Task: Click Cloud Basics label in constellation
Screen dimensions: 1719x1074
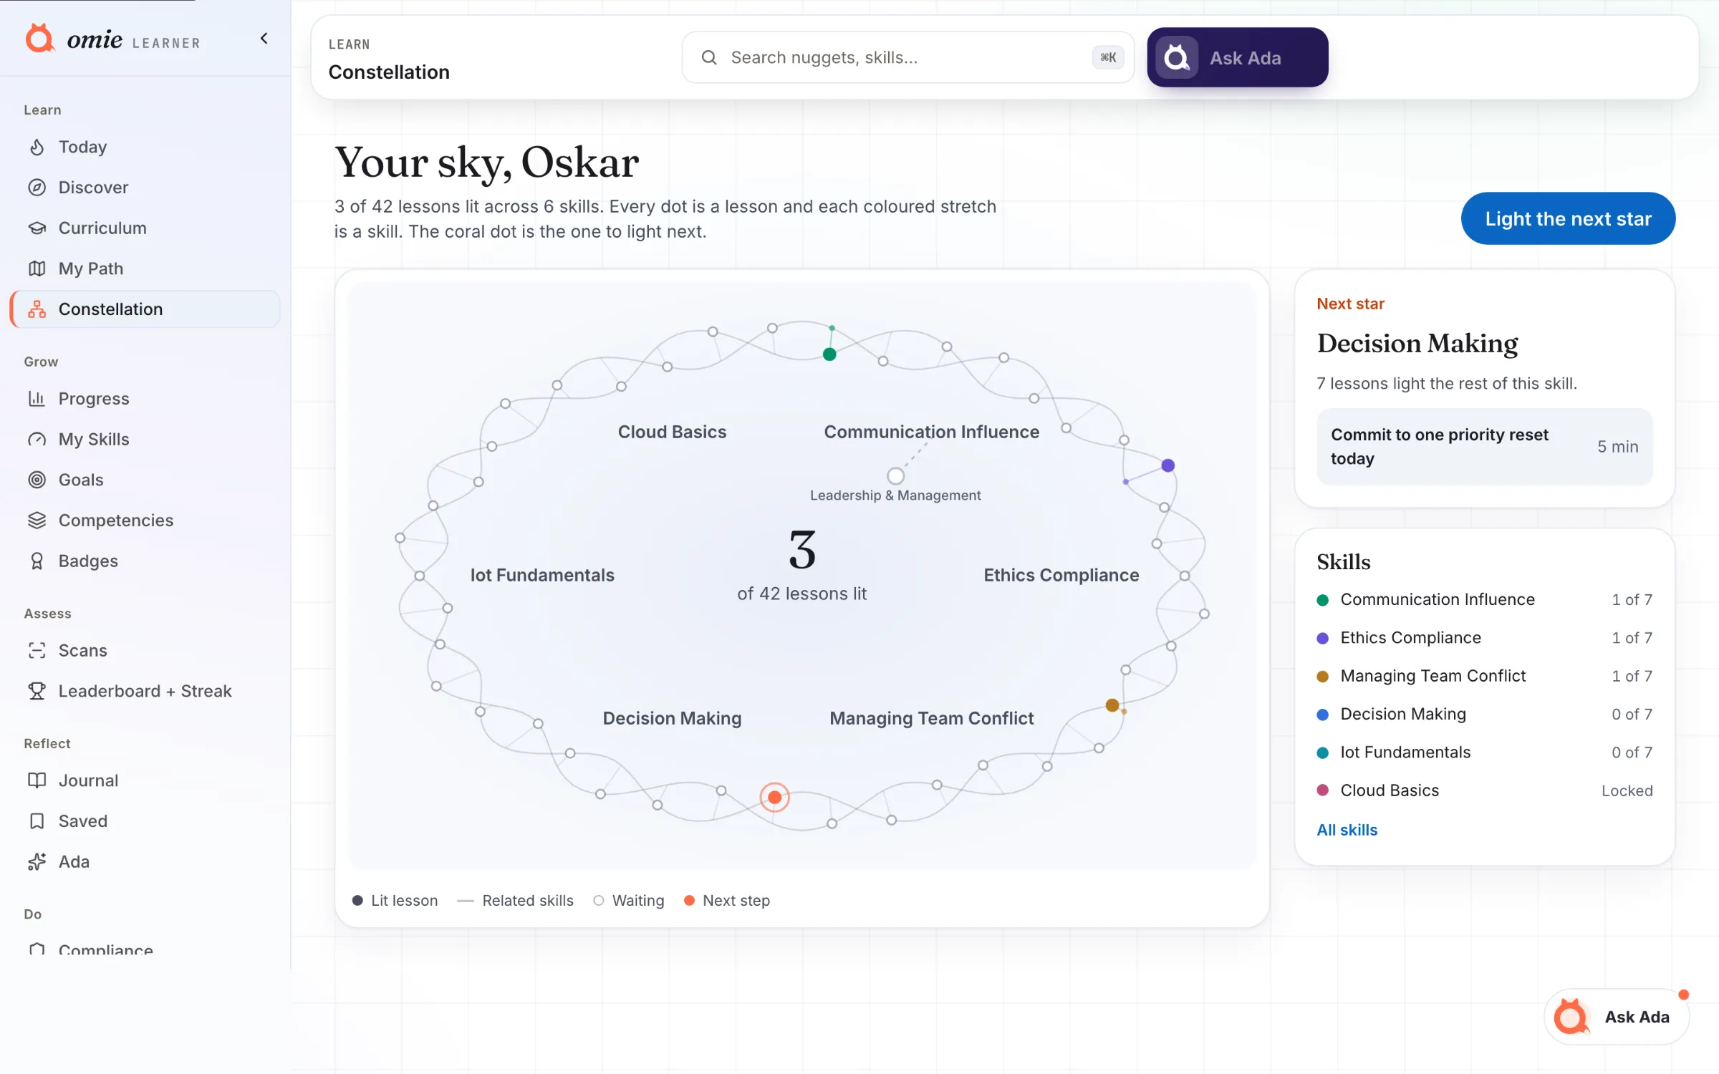Action: click(x=672, y=432)
